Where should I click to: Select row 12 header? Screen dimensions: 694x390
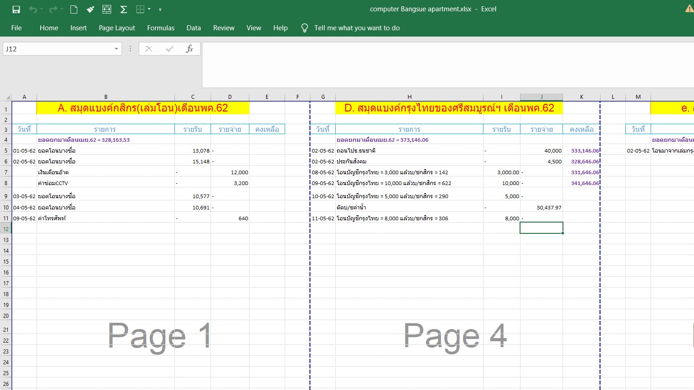tap(6, 229)
